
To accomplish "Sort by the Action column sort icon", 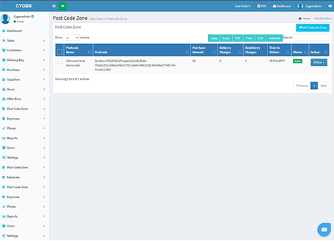I will 325,52.
